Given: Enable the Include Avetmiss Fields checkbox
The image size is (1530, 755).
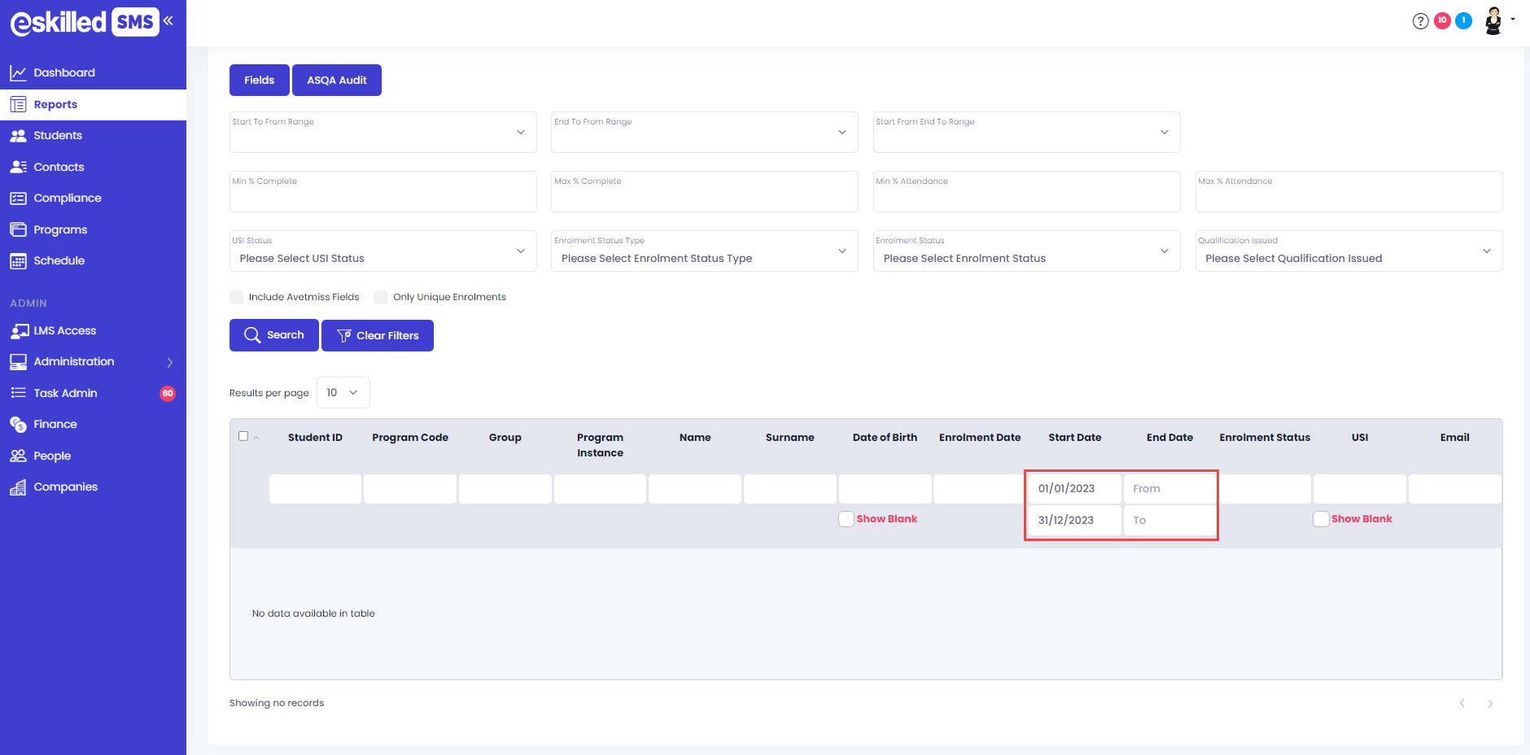Looking at the screenshot, I should click(237, 298).
